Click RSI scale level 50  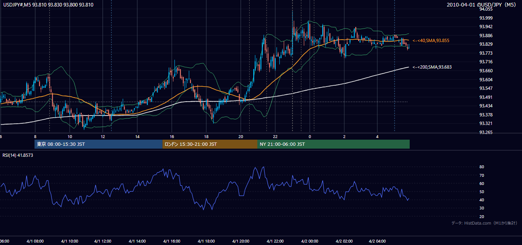[x=482, y=192]
